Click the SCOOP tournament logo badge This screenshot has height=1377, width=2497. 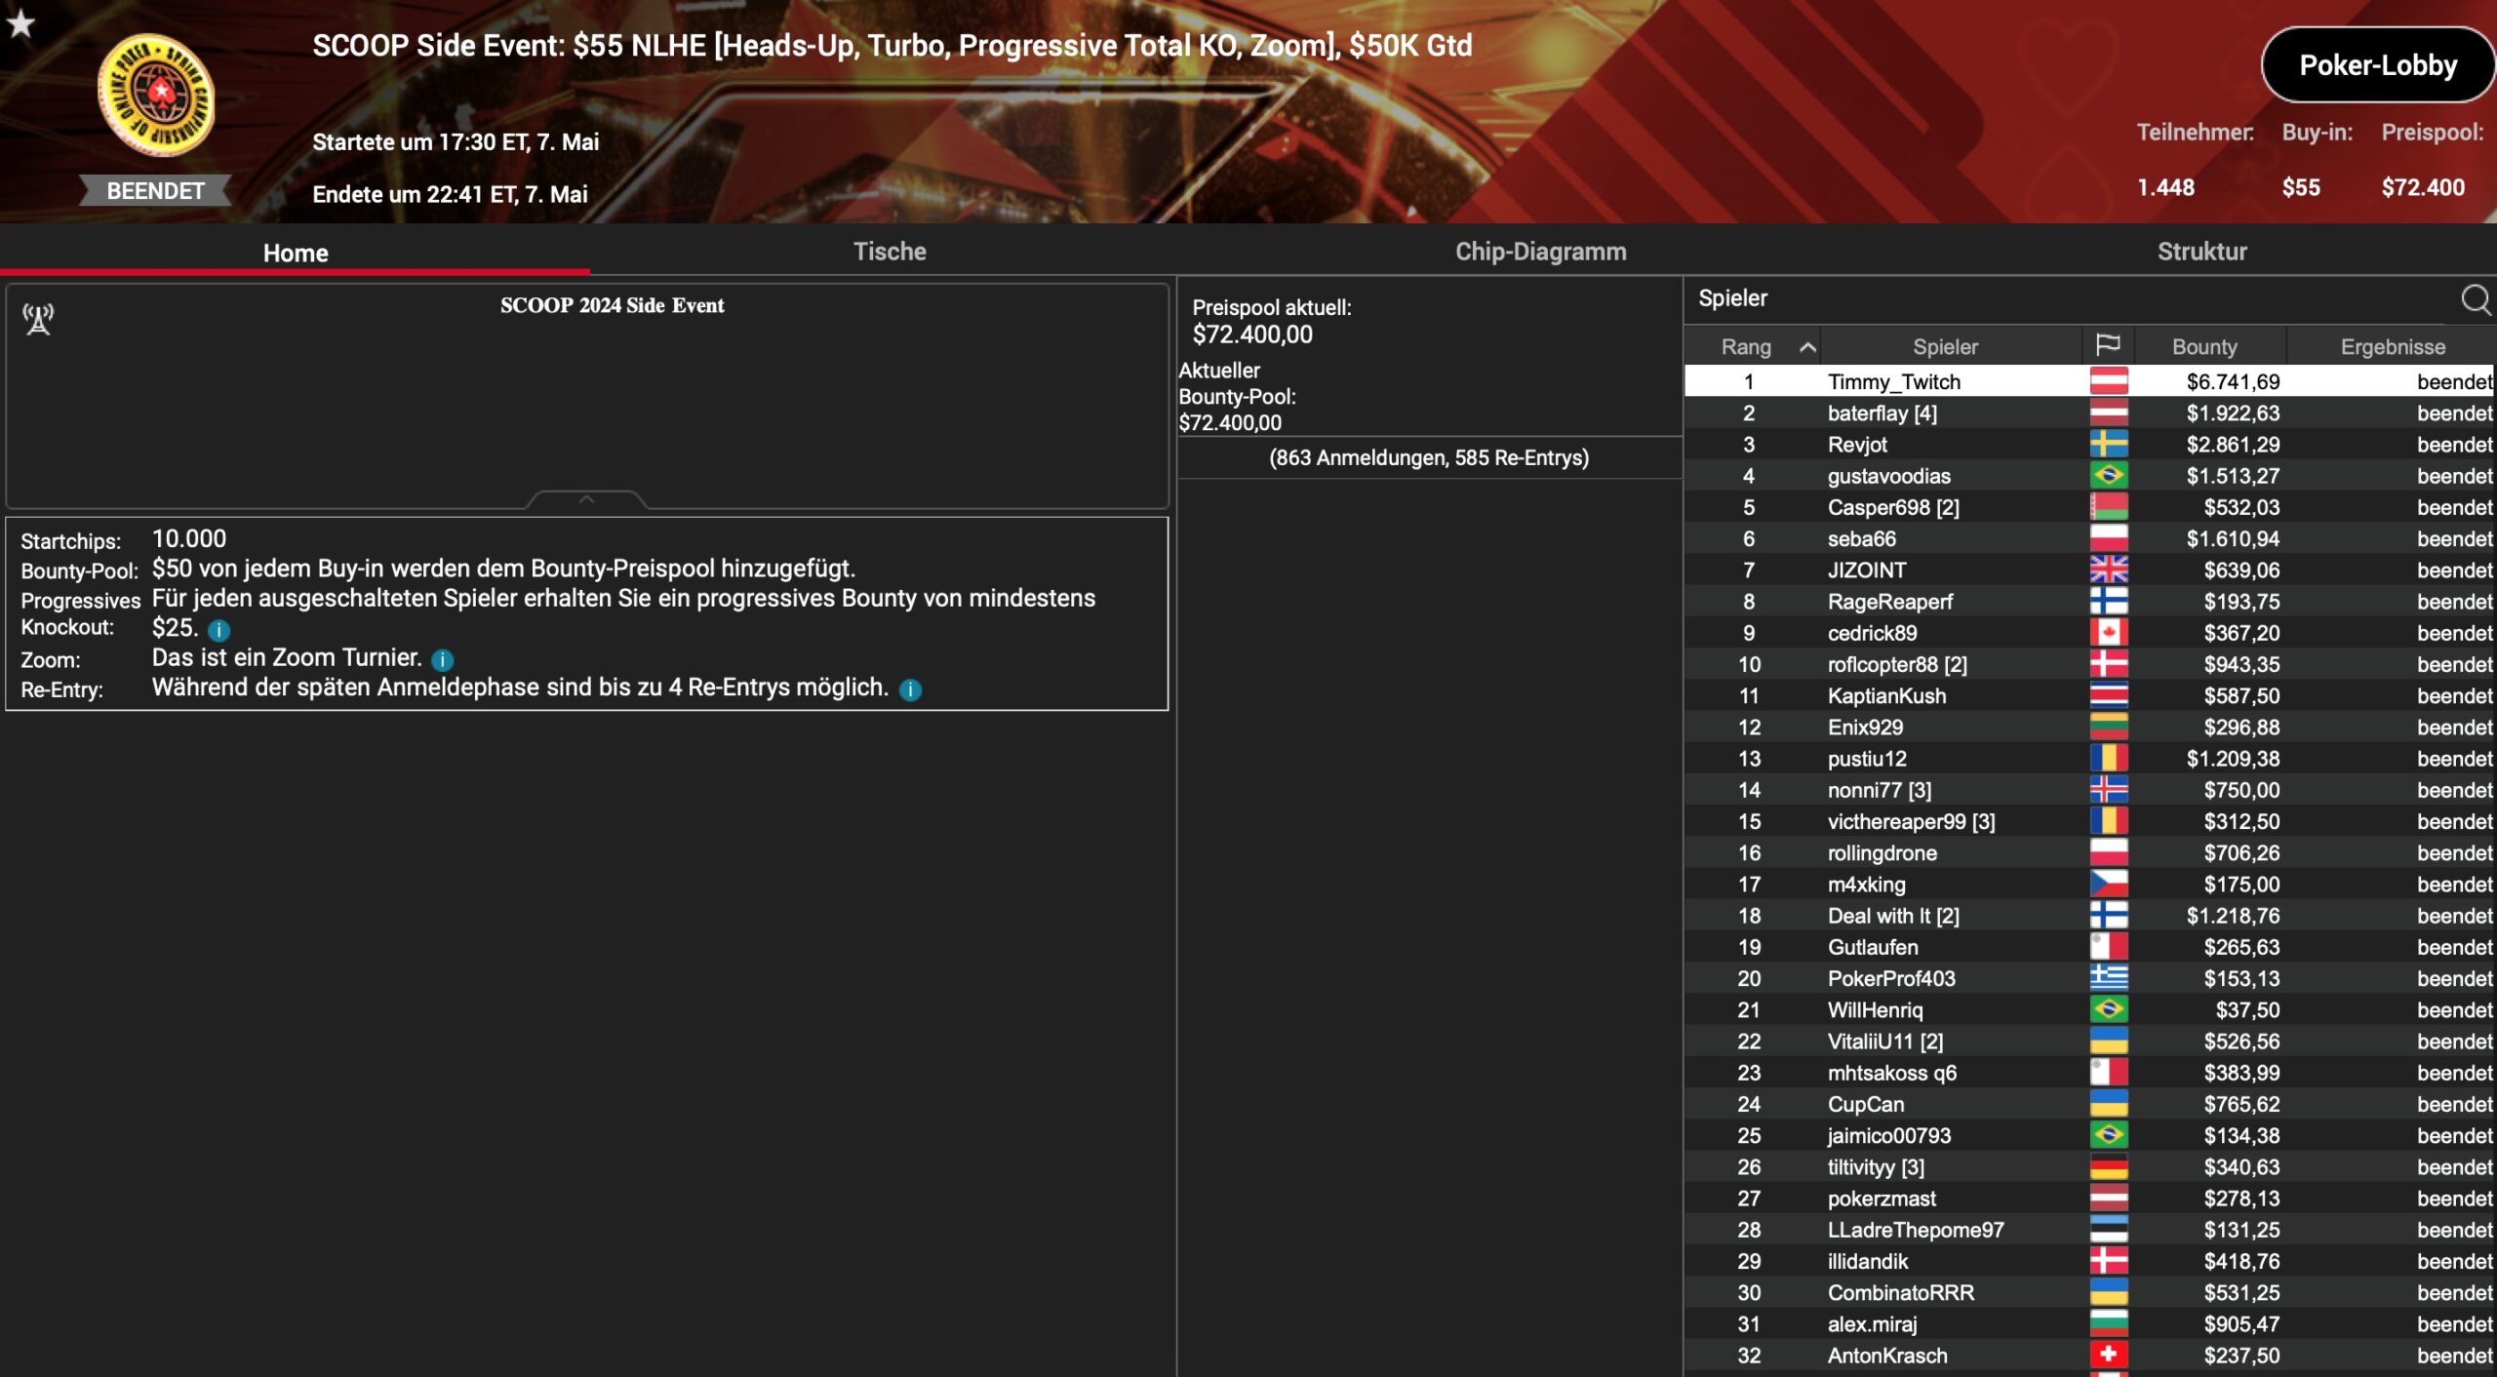pyautogui.click(x=156, y=95)
